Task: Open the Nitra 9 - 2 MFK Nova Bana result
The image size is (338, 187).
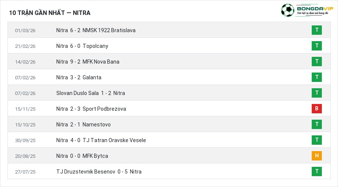Action: (x=88, y=62)
